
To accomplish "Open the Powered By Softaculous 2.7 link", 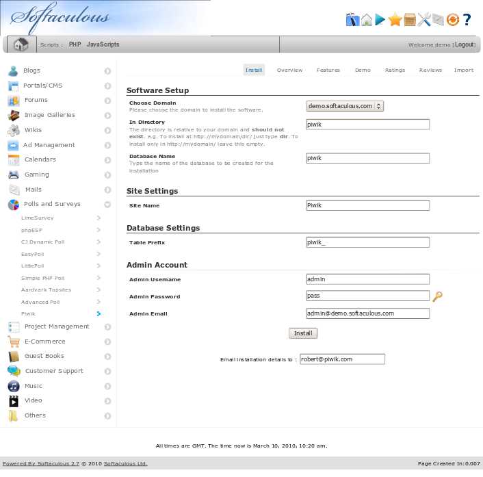I will point(41,463).
